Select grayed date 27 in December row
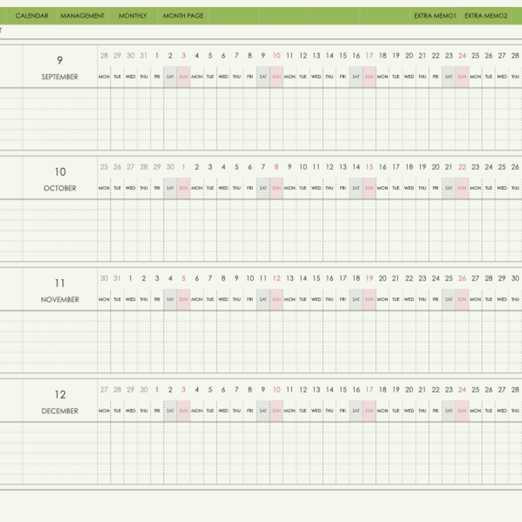The image size is (522, 522). pyautogui.click(x=104, y=390)
